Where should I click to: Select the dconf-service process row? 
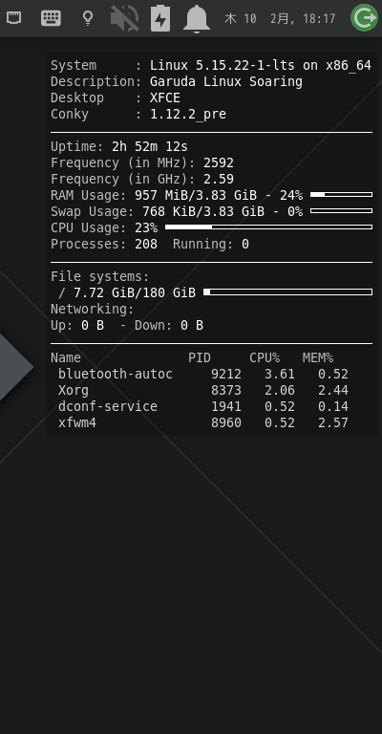[203, 406]
